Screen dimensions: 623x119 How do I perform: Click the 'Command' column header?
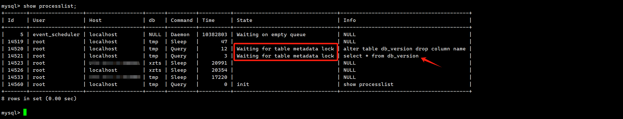(182, 20)
